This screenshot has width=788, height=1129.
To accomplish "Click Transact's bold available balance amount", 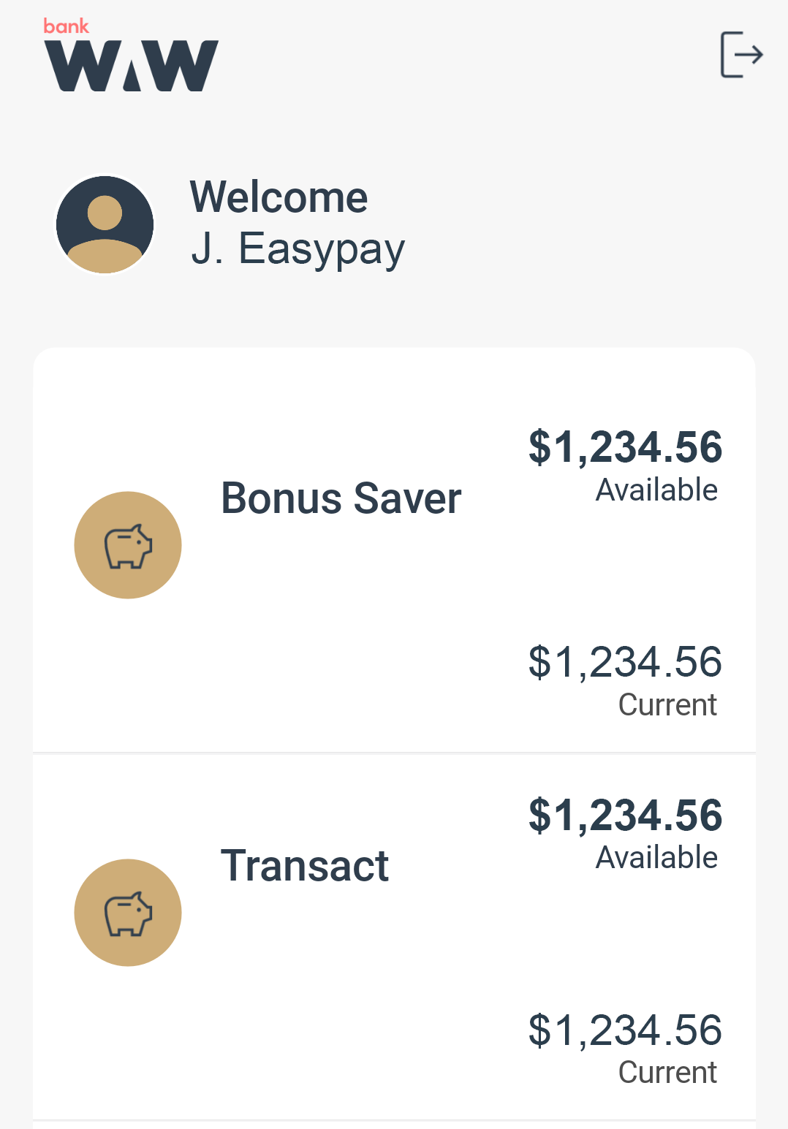I will point(625,816).
